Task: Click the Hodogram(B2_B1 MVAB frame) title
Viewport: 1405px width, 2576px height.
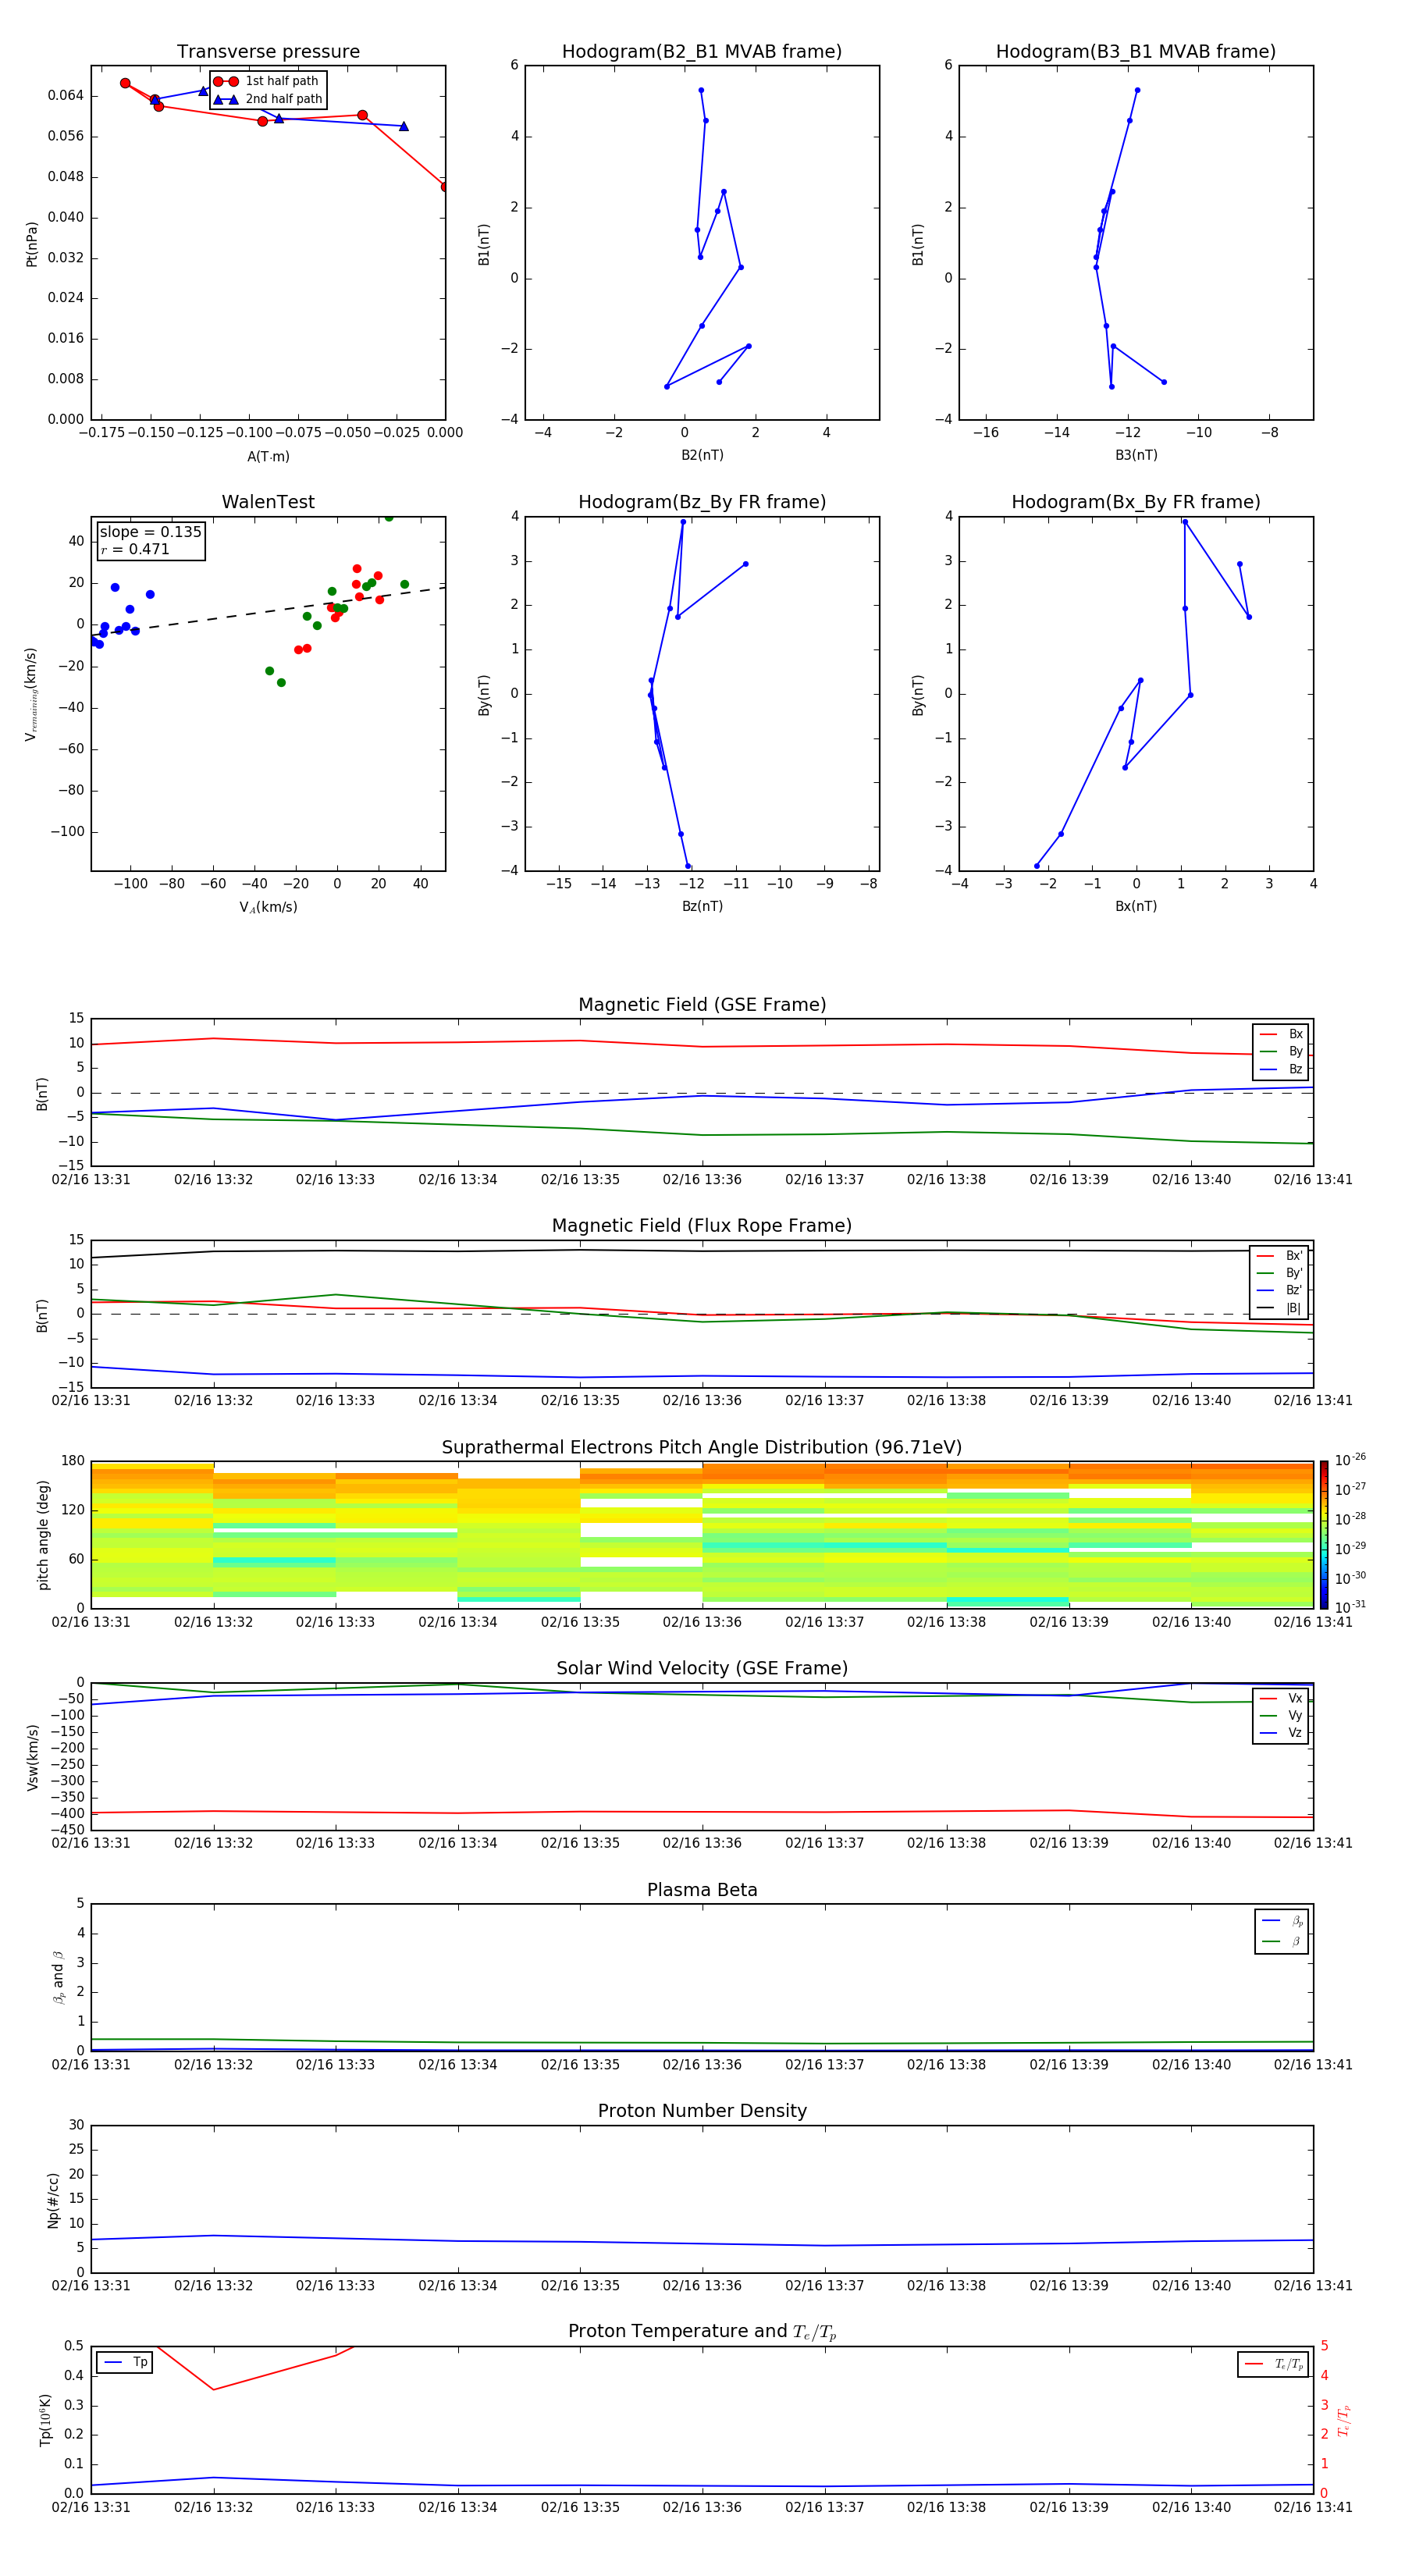Action: 702,52
